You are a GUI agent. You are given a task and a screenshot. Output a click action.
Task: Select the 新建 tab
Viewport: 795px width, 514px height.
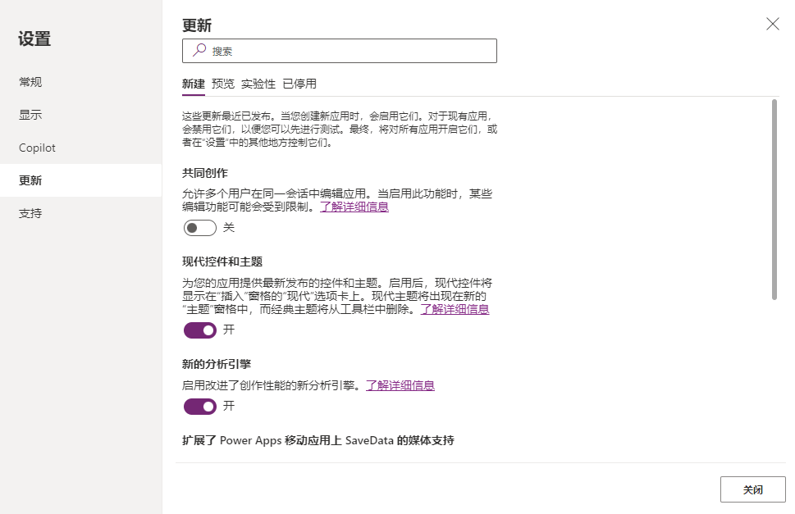[193, 83]
